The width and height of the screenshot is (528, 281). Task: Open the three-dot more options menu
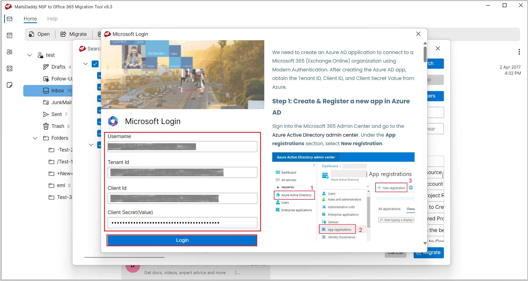pyautogui.click(x=519, y=52)
